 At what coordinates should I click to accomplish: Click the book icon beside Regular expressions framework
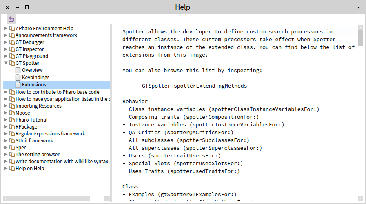(x=12, y=134)
